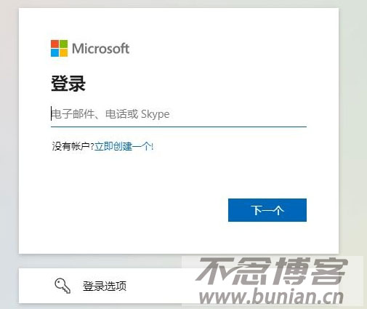367x309 pixels.
Task: Click the blue square of Microsoft logo
Action: coord(55,53)
